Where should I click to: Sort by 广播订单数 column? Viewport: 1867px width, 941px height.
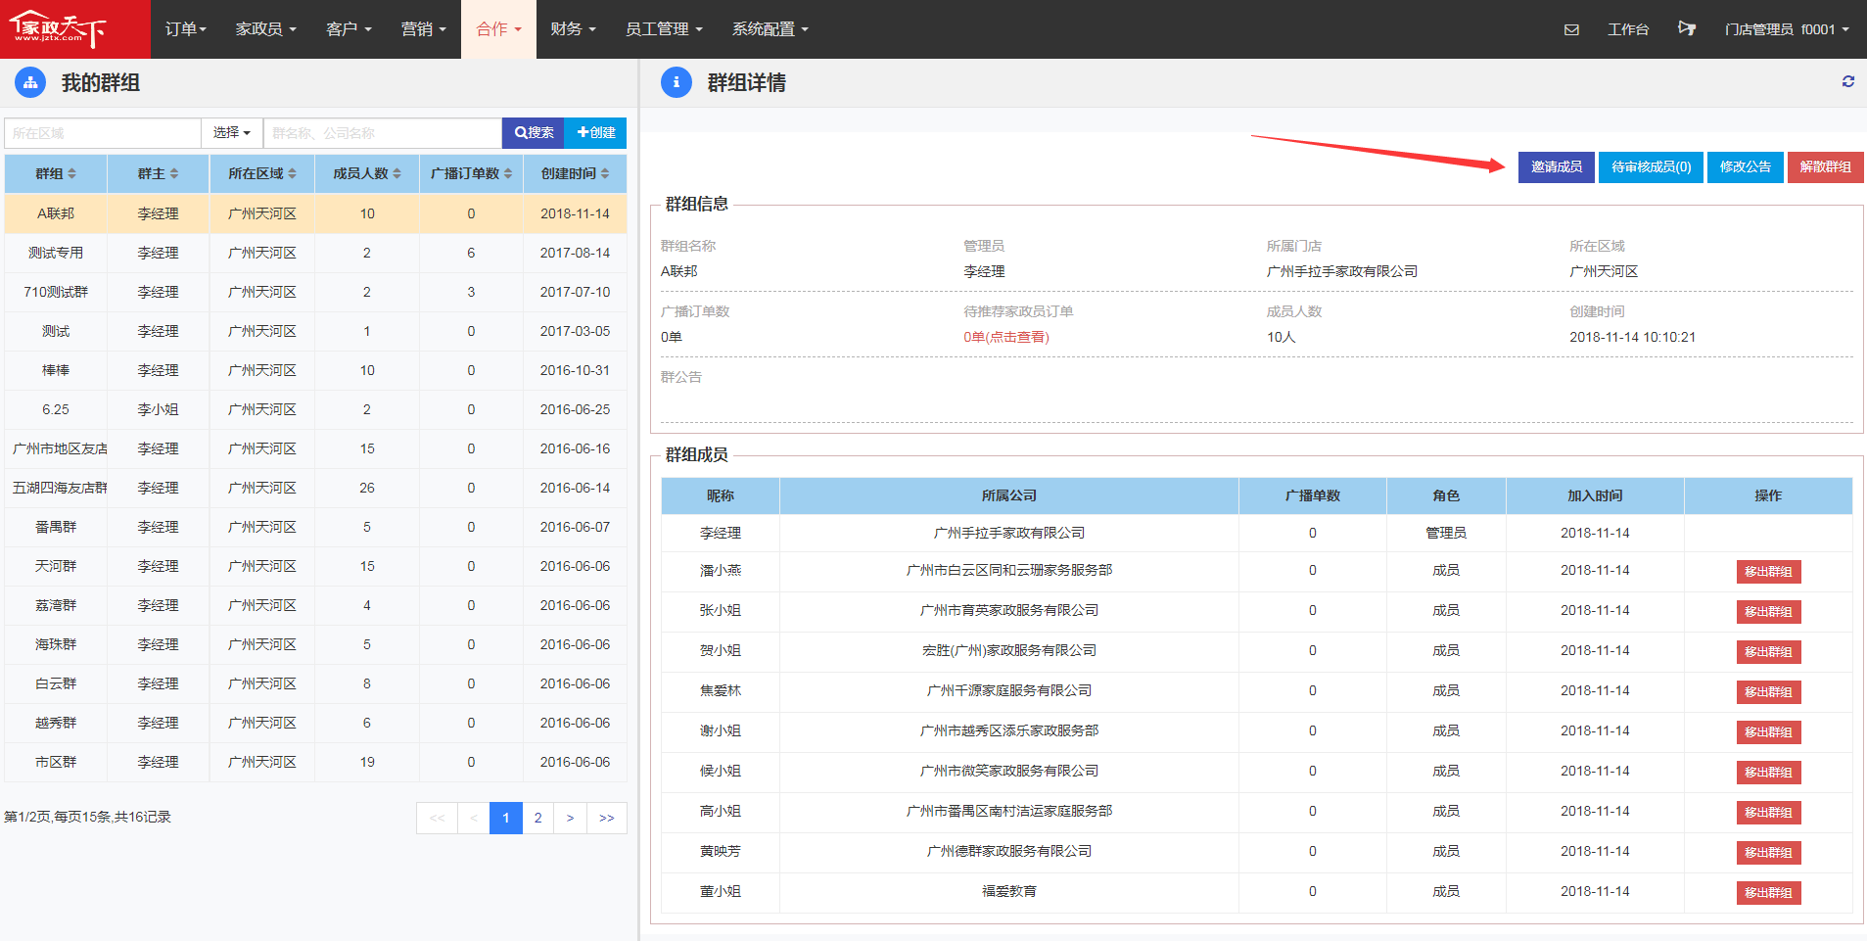[471, 173]
